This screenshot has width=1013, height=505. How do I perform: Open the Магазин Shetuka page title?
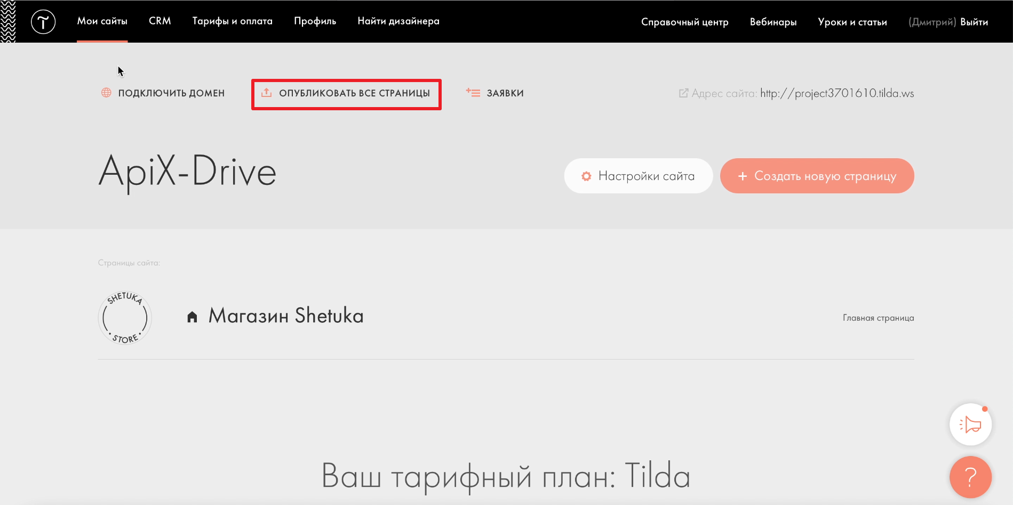(286, 316)
